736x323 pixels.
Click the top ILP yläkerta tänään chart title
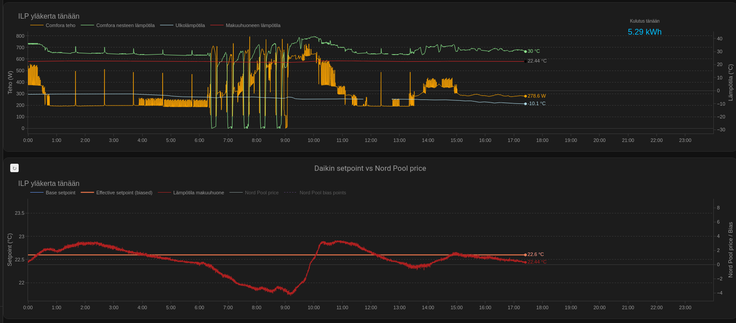pos(49,16)
